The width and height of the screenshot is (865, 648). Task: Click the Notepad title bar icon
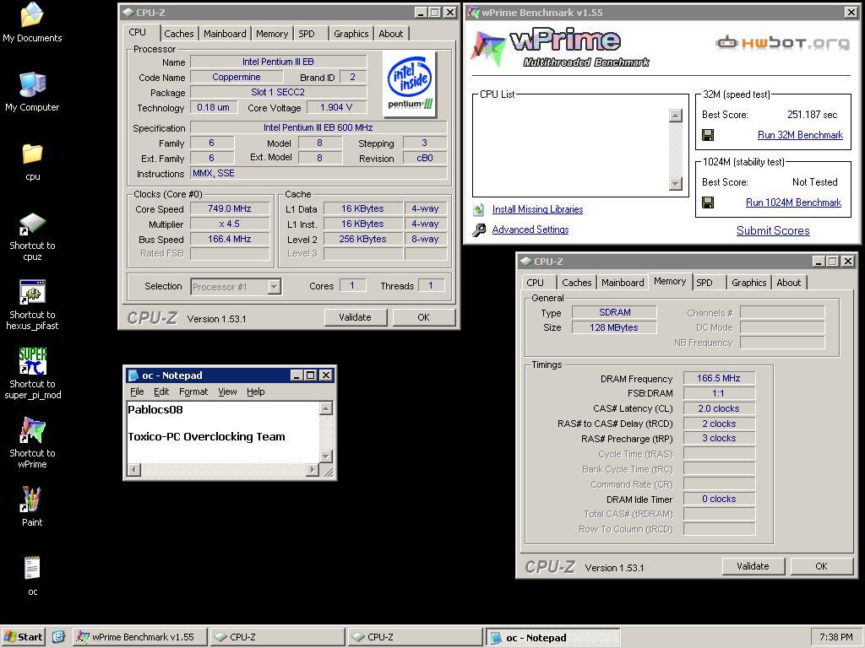133,375
